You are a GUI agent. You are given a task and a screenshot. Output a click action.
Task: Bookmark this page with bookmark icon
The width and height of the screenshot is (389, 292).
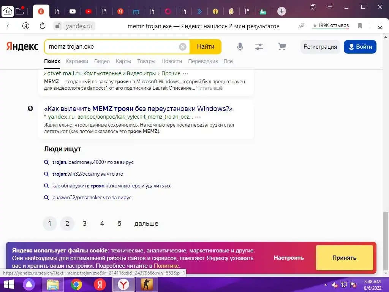click(x=359, y=26)
